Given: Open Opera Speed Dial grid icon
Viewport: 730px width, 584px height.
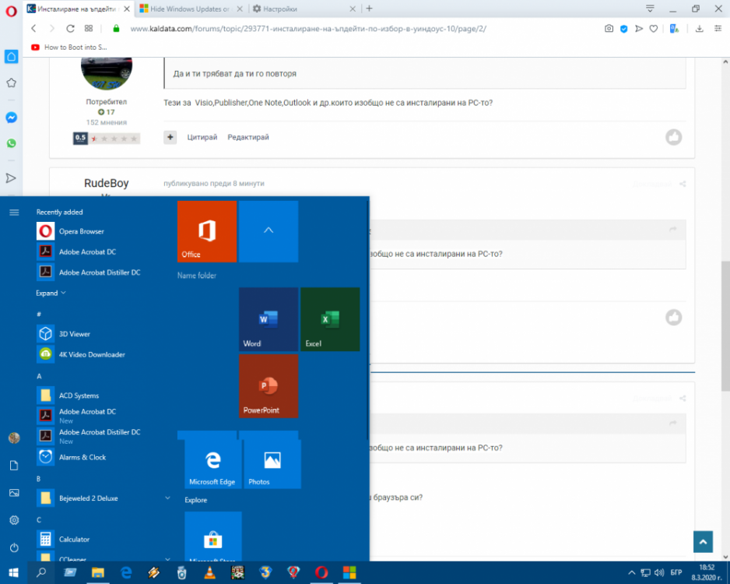Looking at the screenshot, I should 89,28.
